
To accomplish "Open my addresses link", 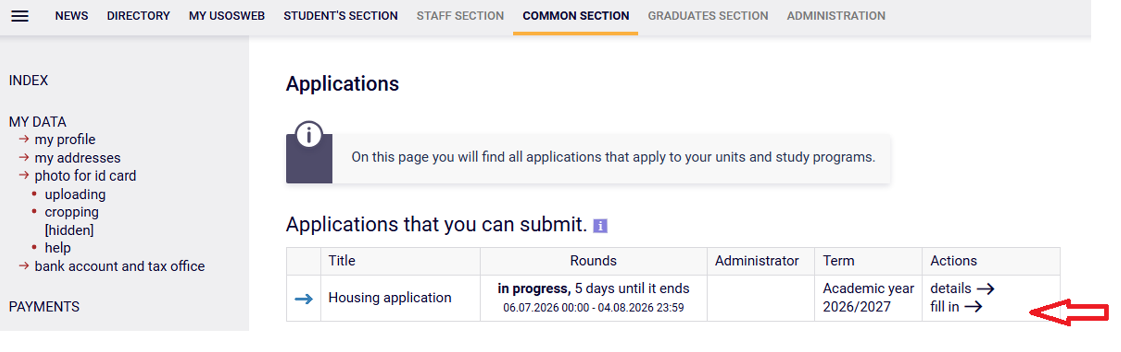I will [77, 158].
